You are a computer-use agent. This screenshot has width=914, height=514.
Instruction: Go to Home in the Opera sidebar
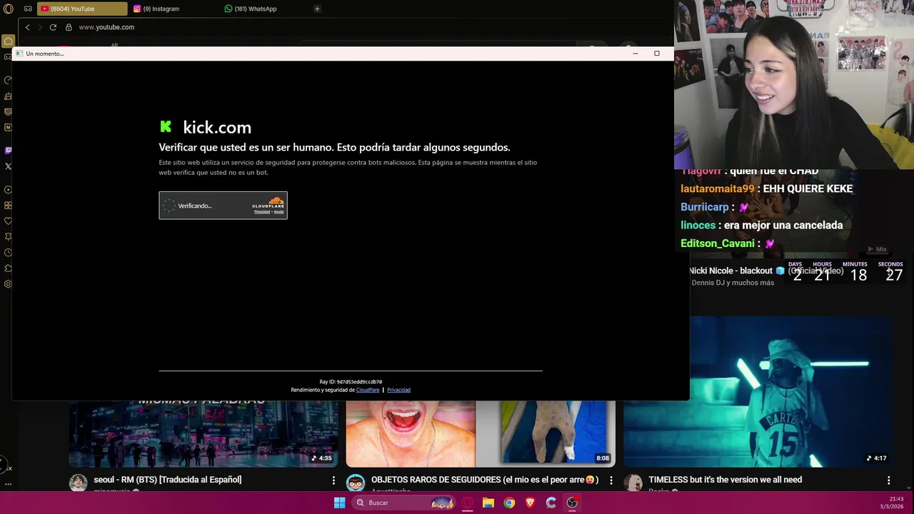8,41
